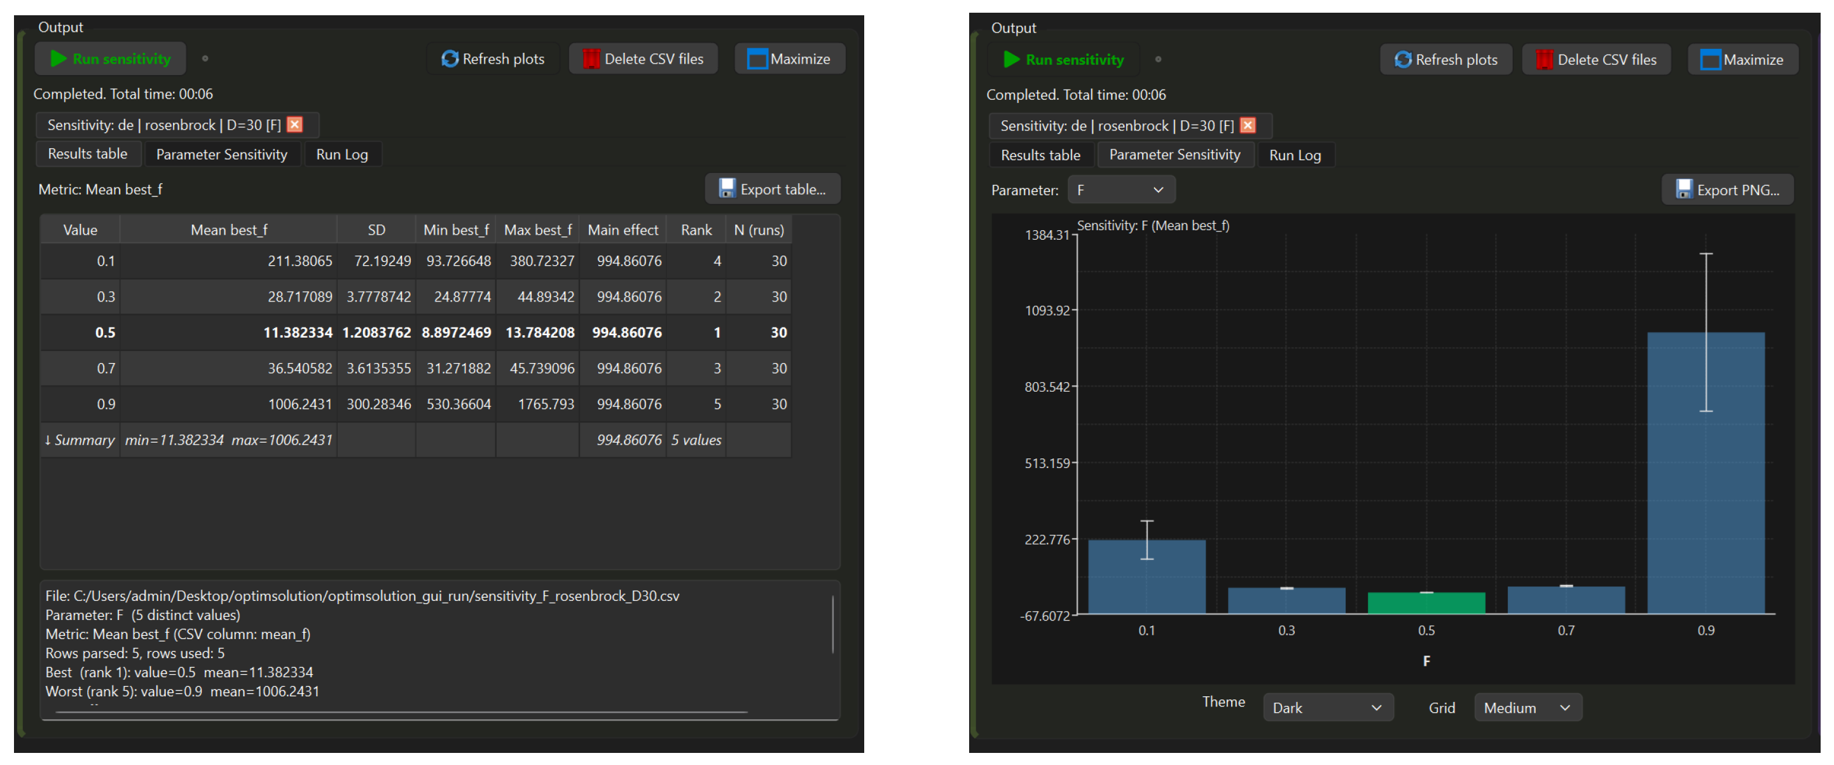The width and height of the screenshot is (1834, 765).
Task: Click the green play icon in left panel
Action: pyautogui.click(x=59, y=59)
